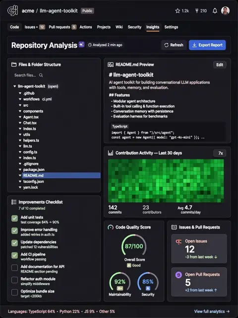This screenshot has width=238, height=318.
Task: Check off Add documentation for API
Action: (x=14, y=267)
